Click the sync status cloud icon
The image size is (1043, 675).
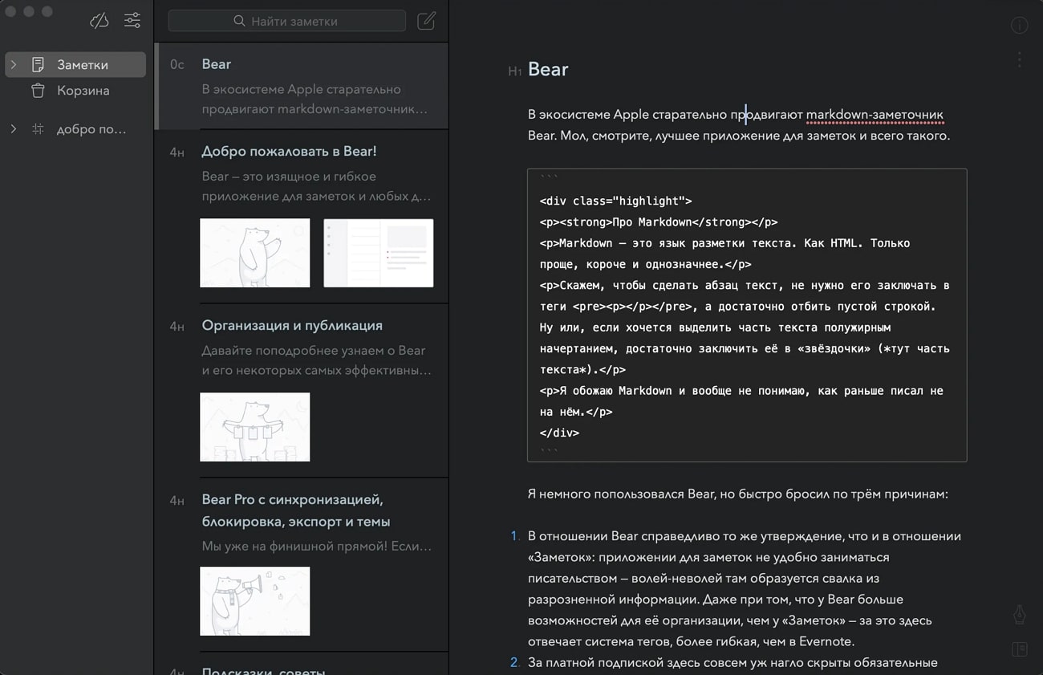[x=99, y=21]
